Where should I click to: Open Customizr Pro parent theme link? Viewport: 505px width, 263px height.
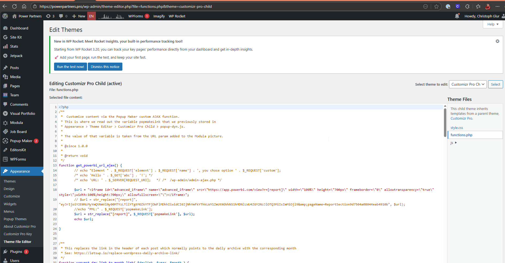coord(461,118)
